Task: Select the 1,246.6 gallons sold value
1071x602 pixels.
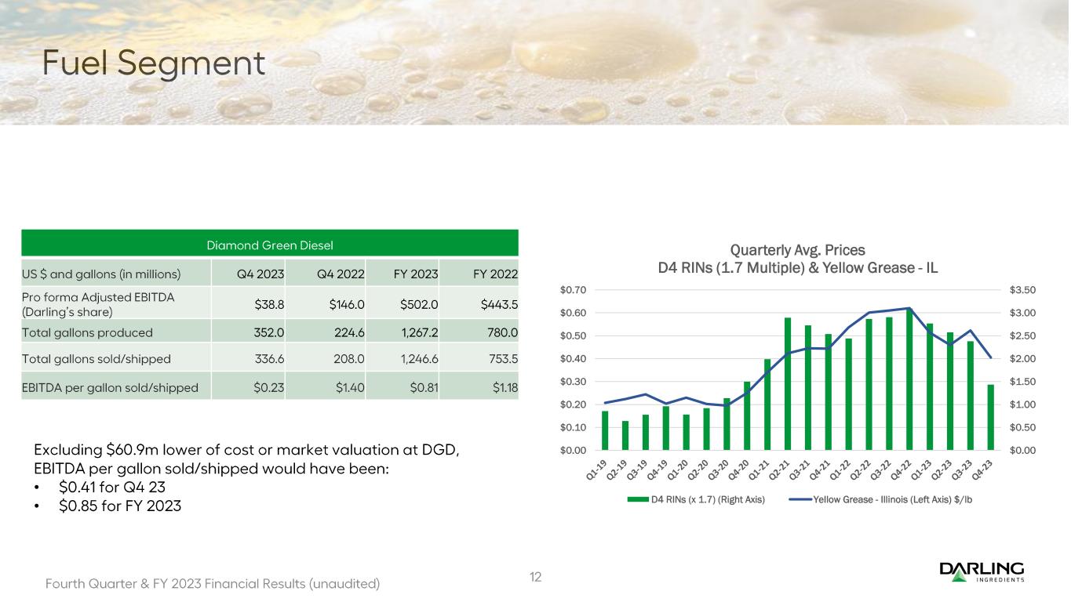Action: (x=414, y=360)
